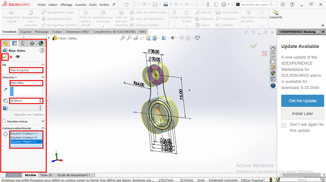Switch to the Esquisse tab
This screenshot has width=326, height=182.
click(x=26, y=32)
